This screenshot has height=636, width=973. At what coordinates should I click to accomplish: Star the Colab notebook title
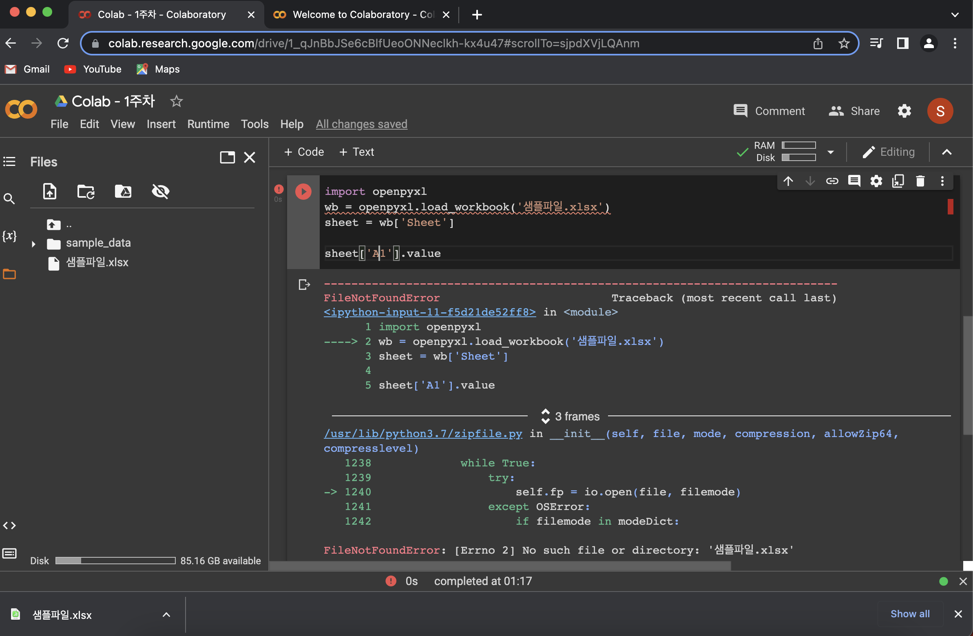(176, 101)
